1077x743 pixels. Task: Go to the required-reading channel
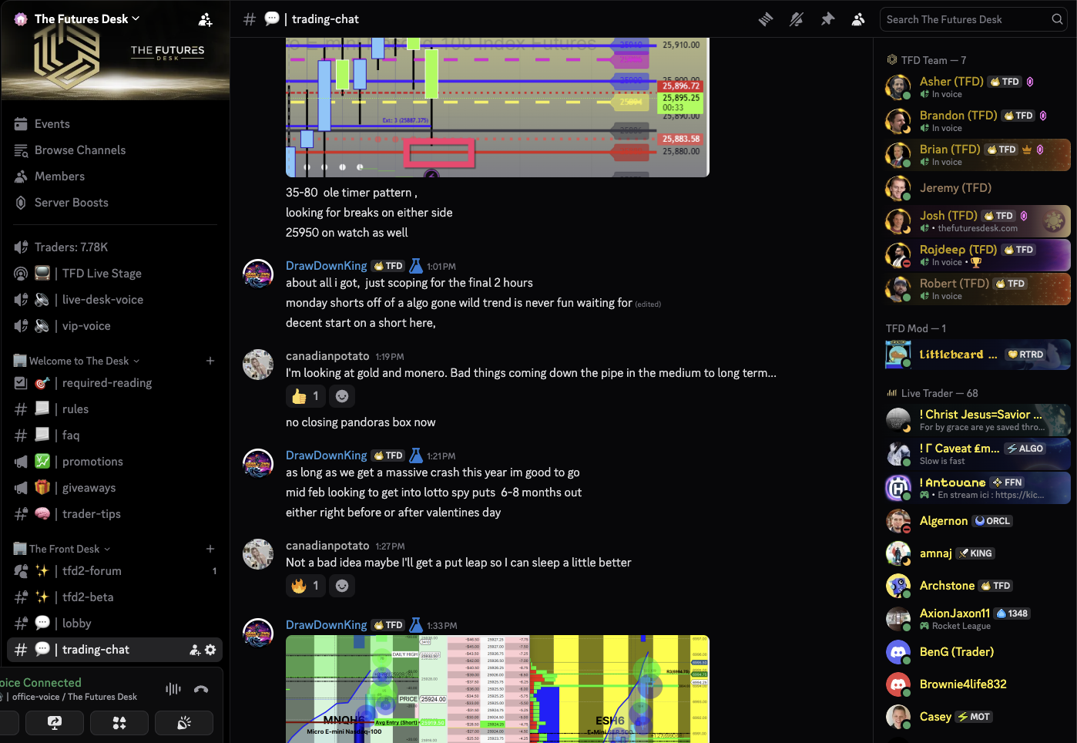(106, 383)
